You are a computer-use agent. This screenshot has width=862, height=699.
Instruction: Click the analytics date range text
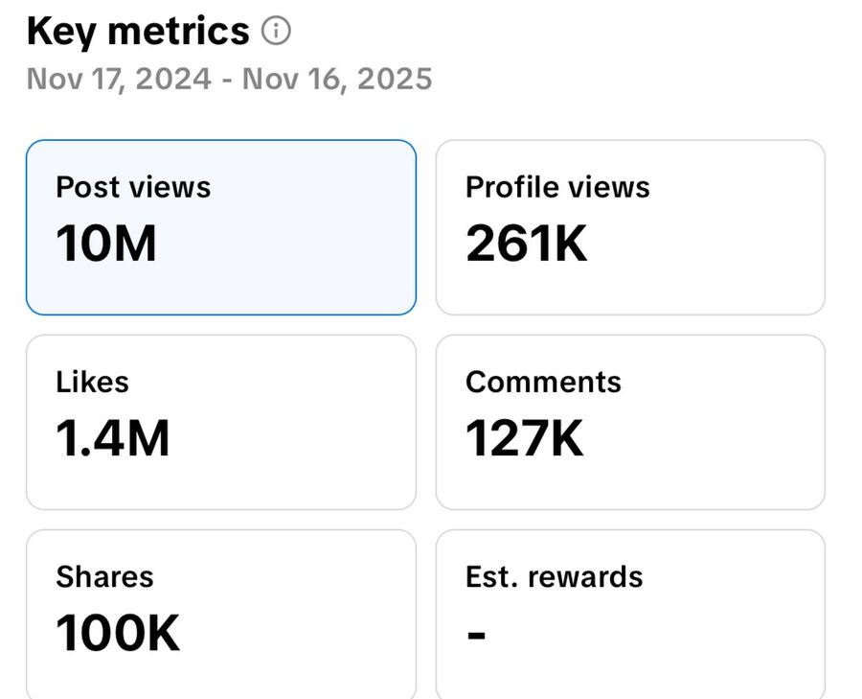point(230,79)
